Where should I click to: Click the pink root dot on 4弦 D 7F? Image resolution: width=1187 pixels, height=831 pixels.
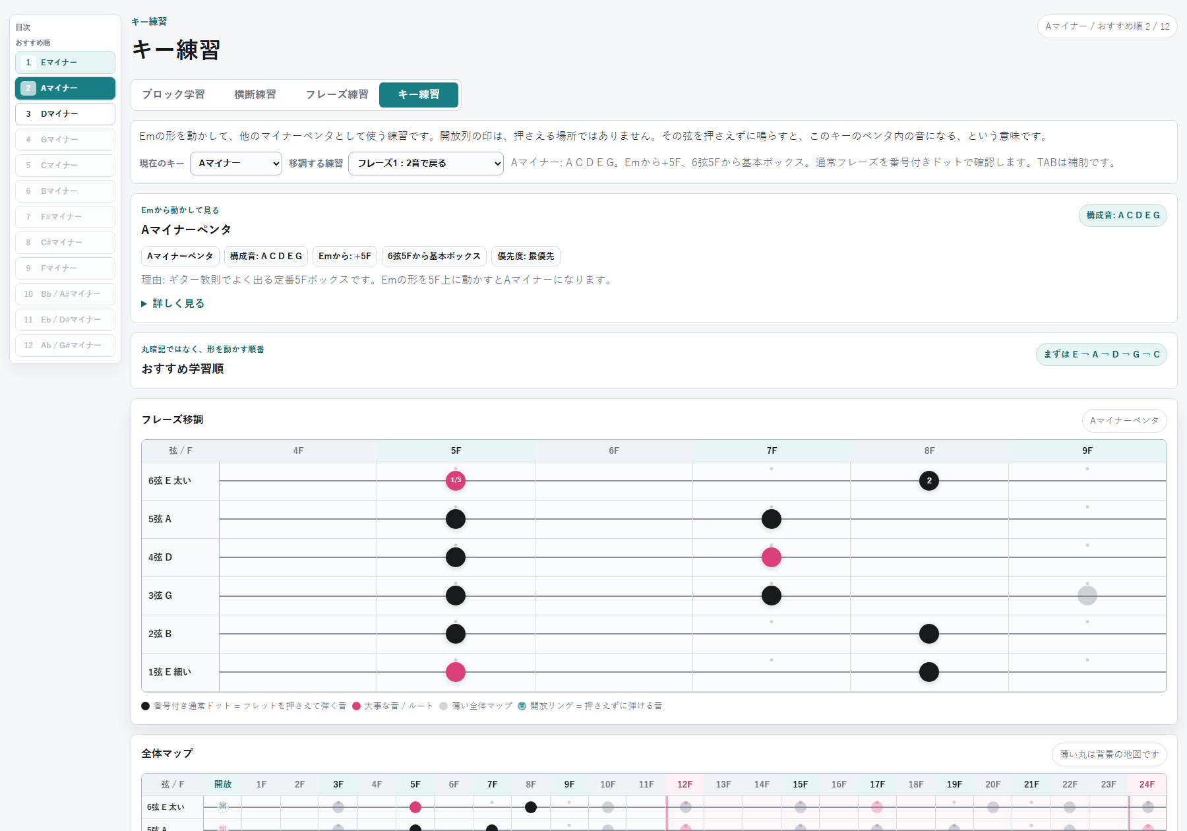click(x=772, y=557)
